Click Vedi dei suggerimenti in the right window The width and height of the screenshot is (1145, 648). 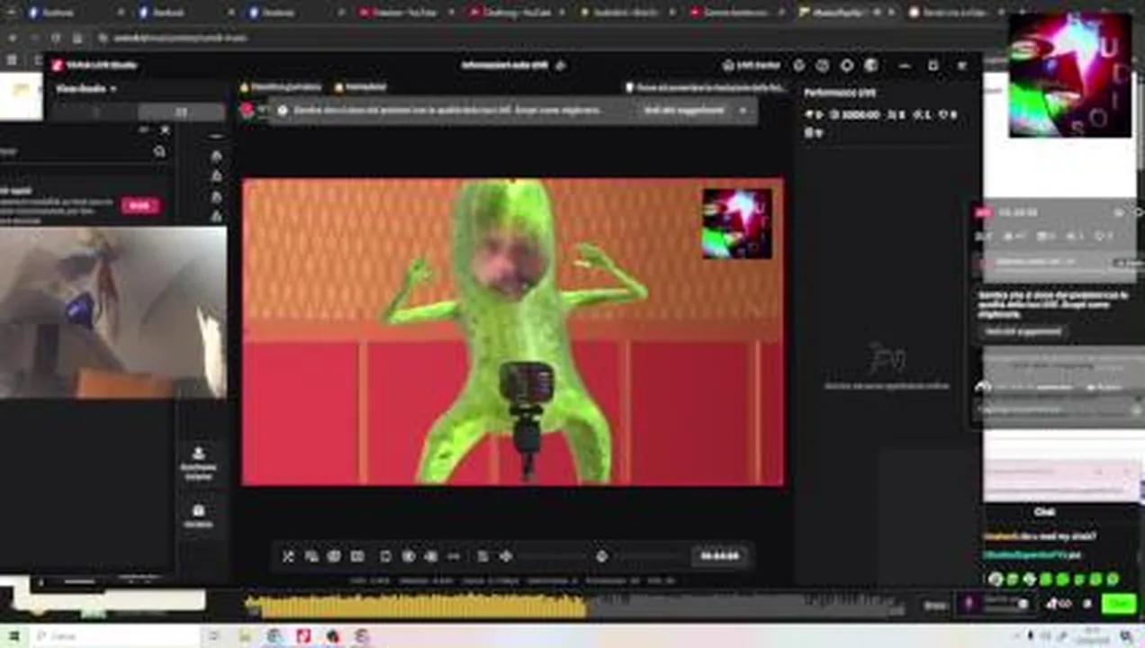(1023, 331)
